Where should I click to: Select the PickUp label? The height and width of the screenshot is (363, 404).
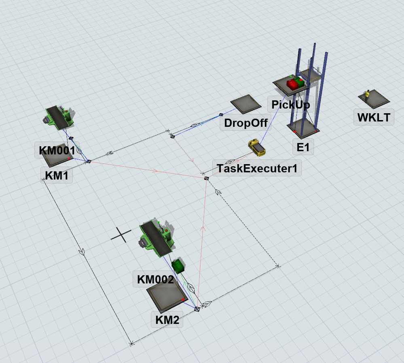[x=291, y=105]
